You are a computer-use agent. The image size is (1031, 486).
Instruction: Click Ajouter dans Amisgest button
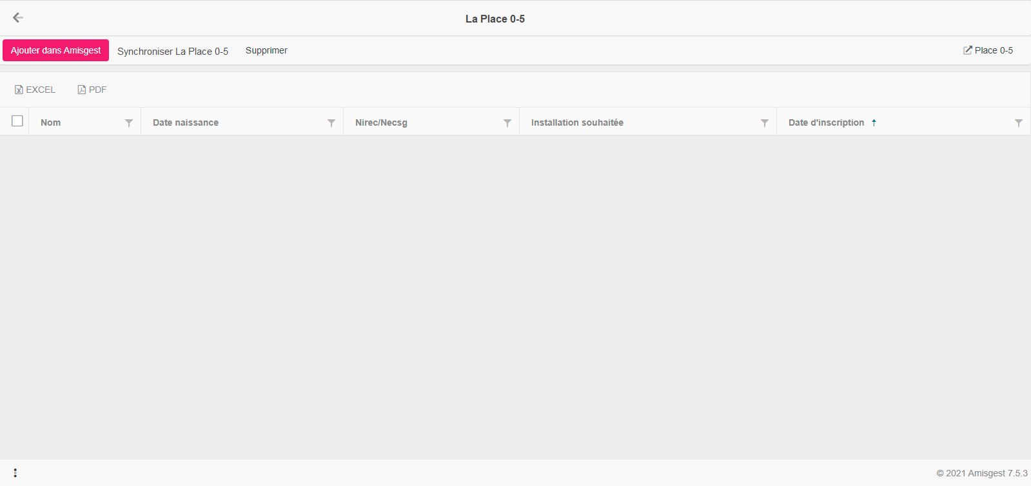pos(55,50)
